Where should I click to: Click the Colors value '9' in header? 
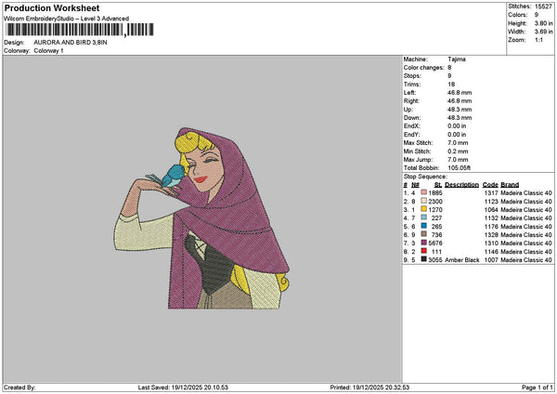537,15
